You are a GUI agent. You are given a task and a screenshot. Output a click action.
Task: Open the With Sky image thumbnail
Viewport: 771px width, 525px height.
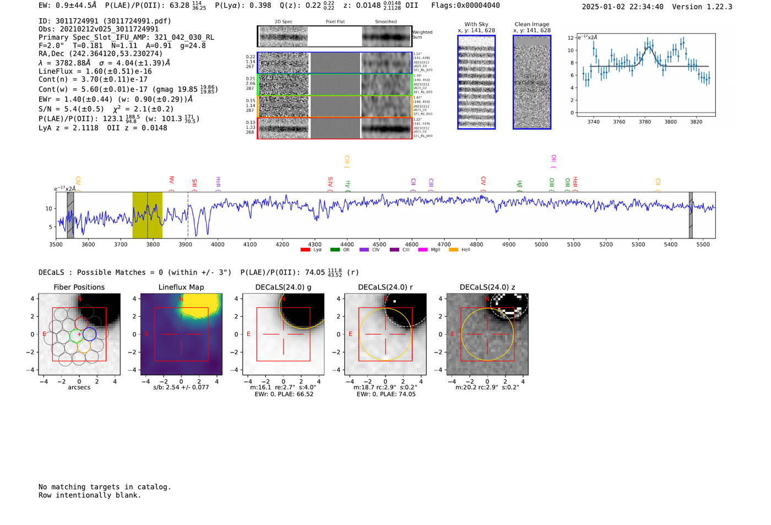point(476,82)
